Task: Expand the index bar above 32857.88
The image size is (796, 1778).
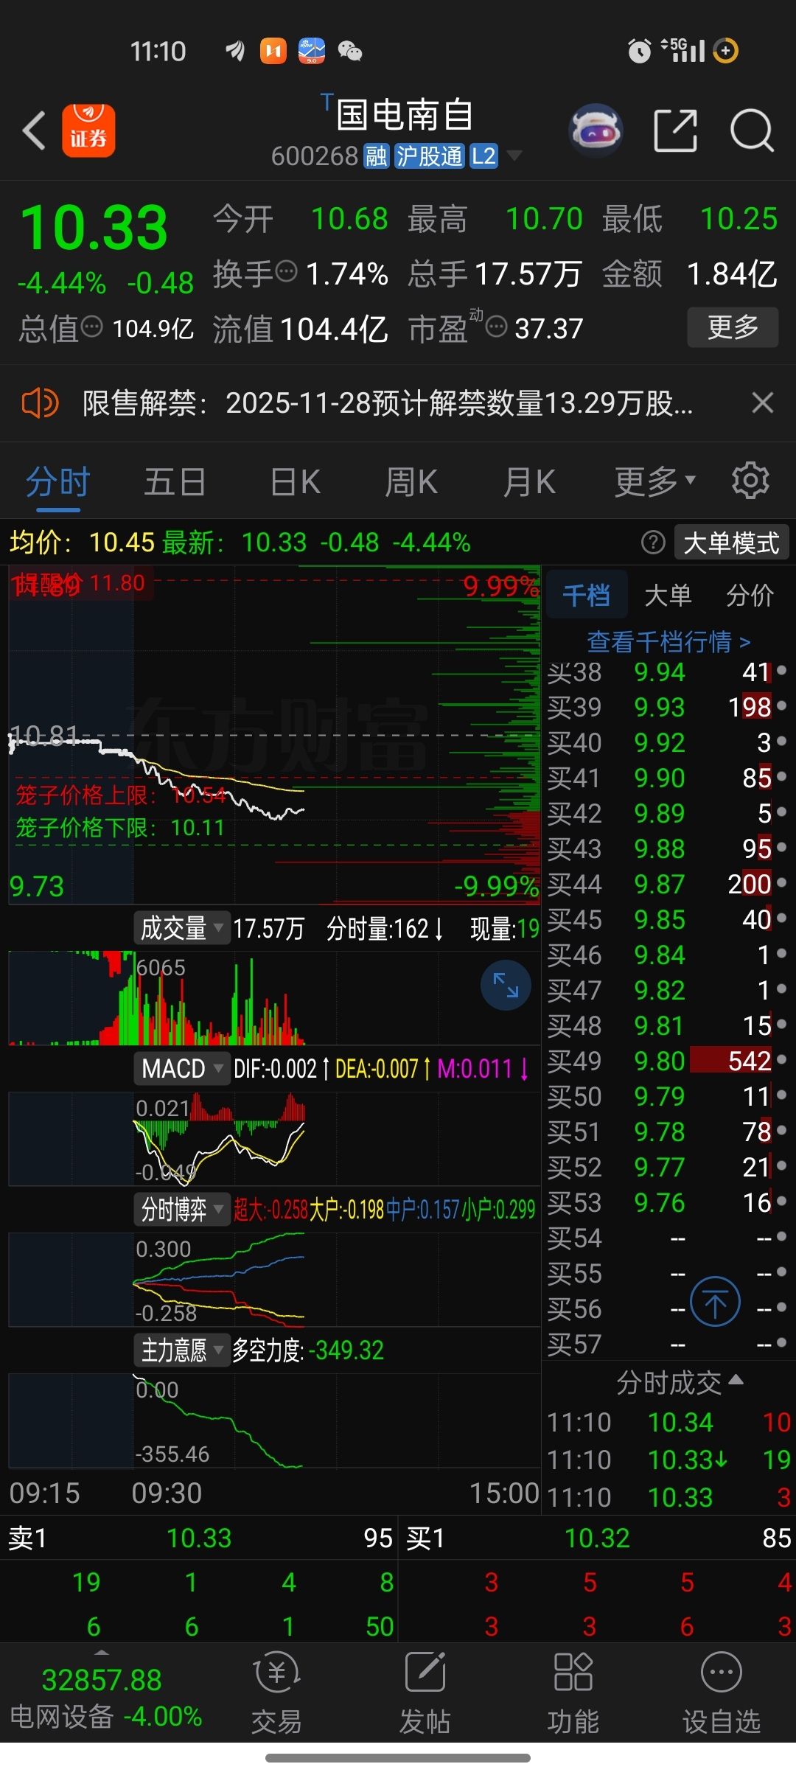Action: tap(102, 1652)
